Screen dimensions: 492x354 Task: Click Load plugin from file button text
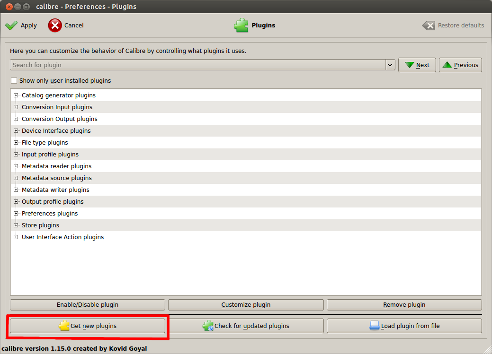411,326
